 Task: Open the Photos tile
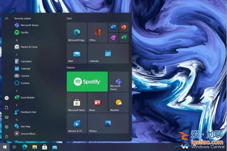(108, 123)
